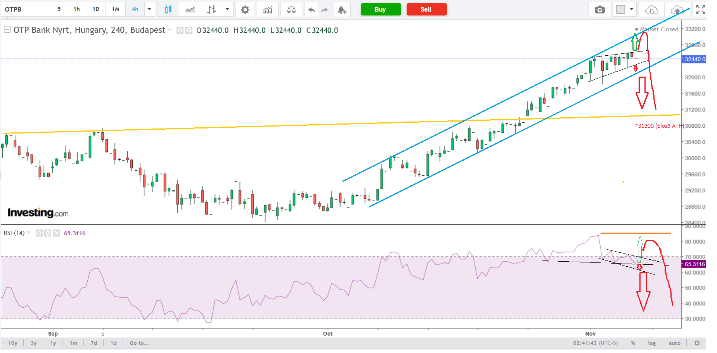Select the 1D interval tab
Viewport: 717px width, 353px height.
(96, 9)
